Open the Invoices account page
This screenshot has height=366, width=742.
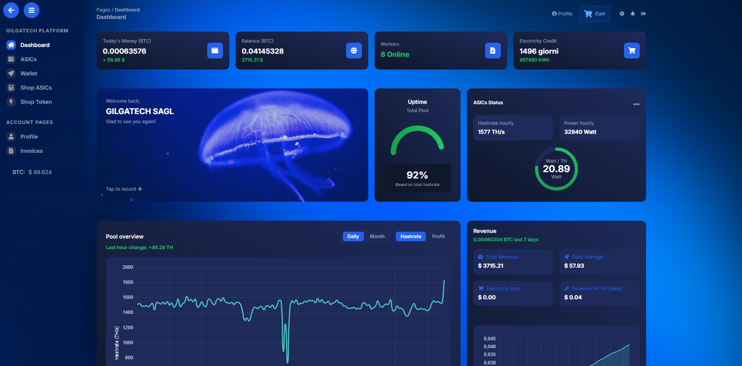tap(32, 150)
